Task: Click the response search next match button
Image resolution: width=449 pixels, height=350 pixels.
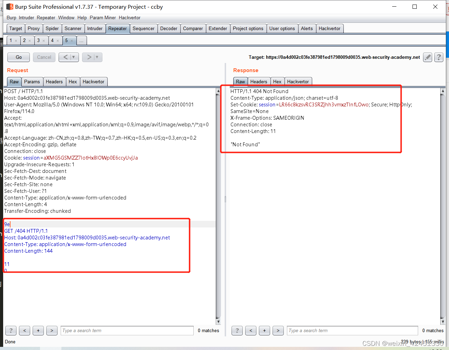Action: 278,330
